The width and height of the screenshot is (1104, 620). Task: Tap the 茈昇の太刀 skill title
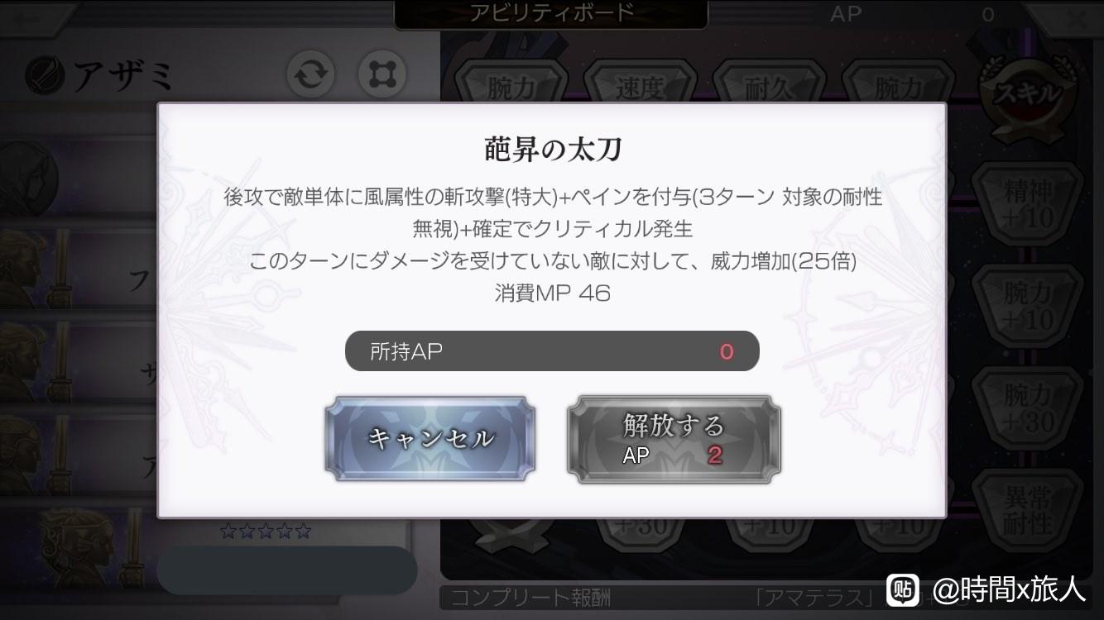[552, 150]
